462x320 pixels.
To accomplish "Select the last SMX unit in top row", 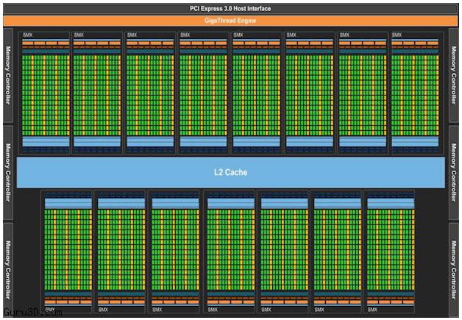I will [416, 93].
